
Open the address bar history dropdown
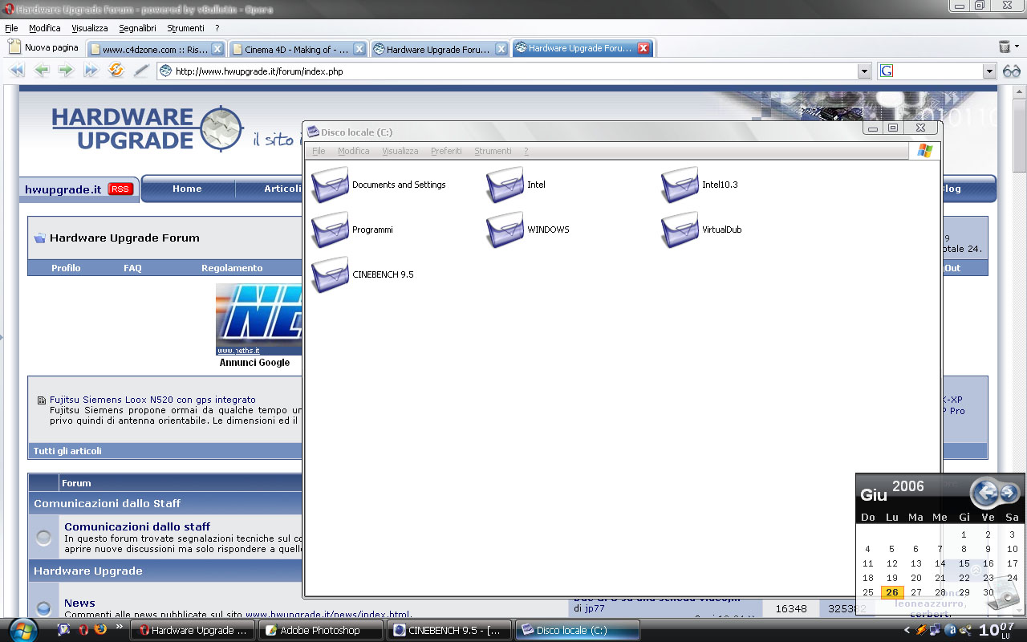point(864,71)
